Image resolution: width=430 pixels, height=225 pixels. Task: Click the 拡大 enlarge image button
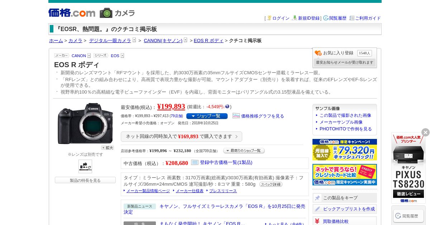click(107, 147)
